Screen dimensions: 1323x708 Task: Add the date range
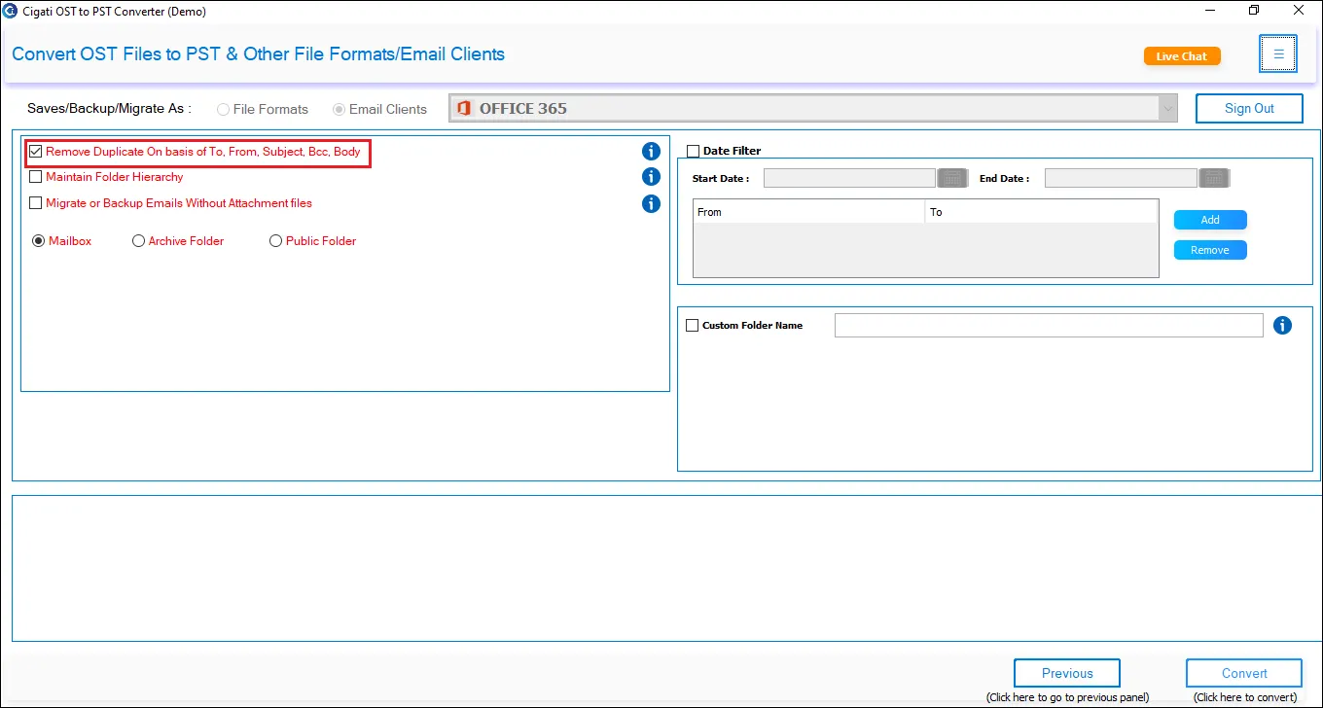click(1210, 220)
